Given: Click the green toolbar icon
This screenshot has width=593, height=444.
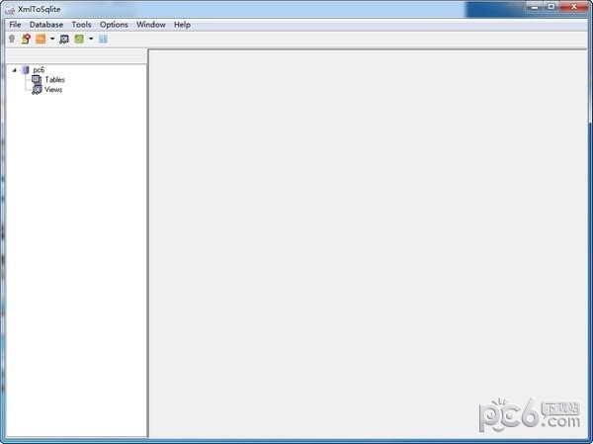Looking at the screenshot, I should (79, 39).
